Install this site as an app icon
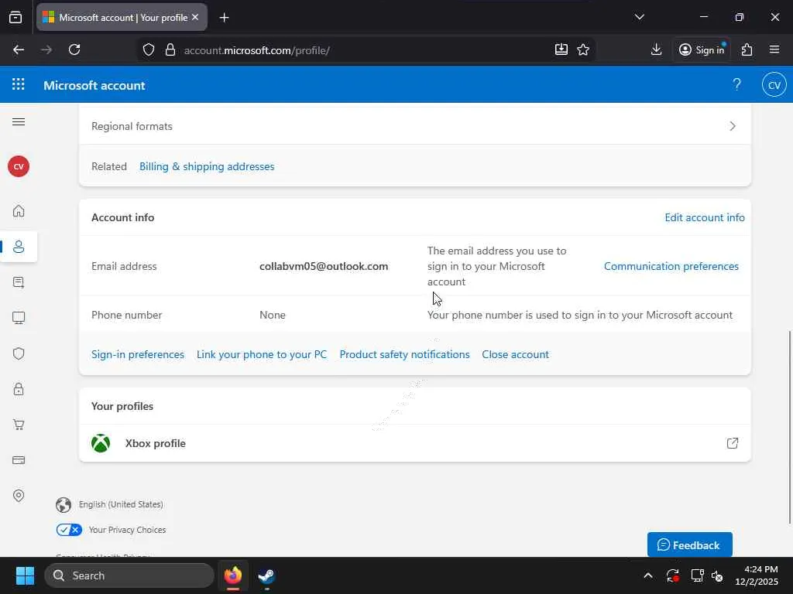 coord(561,49)
